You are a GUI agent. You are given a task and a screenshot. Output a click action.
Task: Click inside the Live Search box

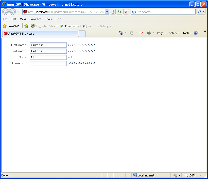(163, 12)
